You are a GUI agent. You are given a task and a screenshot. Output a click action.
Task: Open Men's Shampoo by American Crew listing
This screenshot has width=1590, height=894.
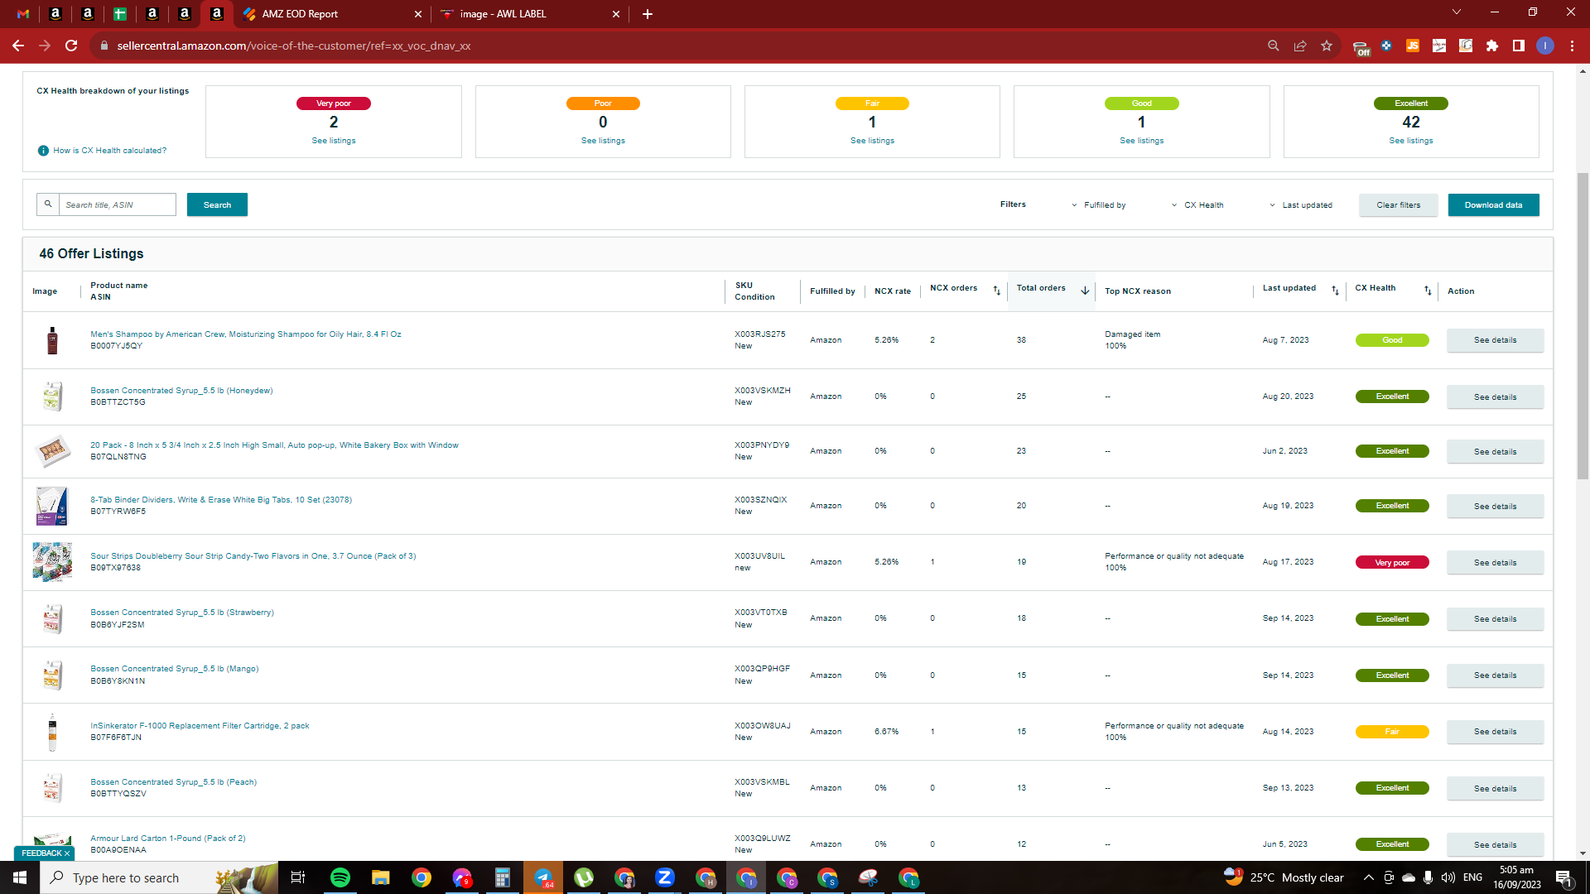click(x=246, y=334)
